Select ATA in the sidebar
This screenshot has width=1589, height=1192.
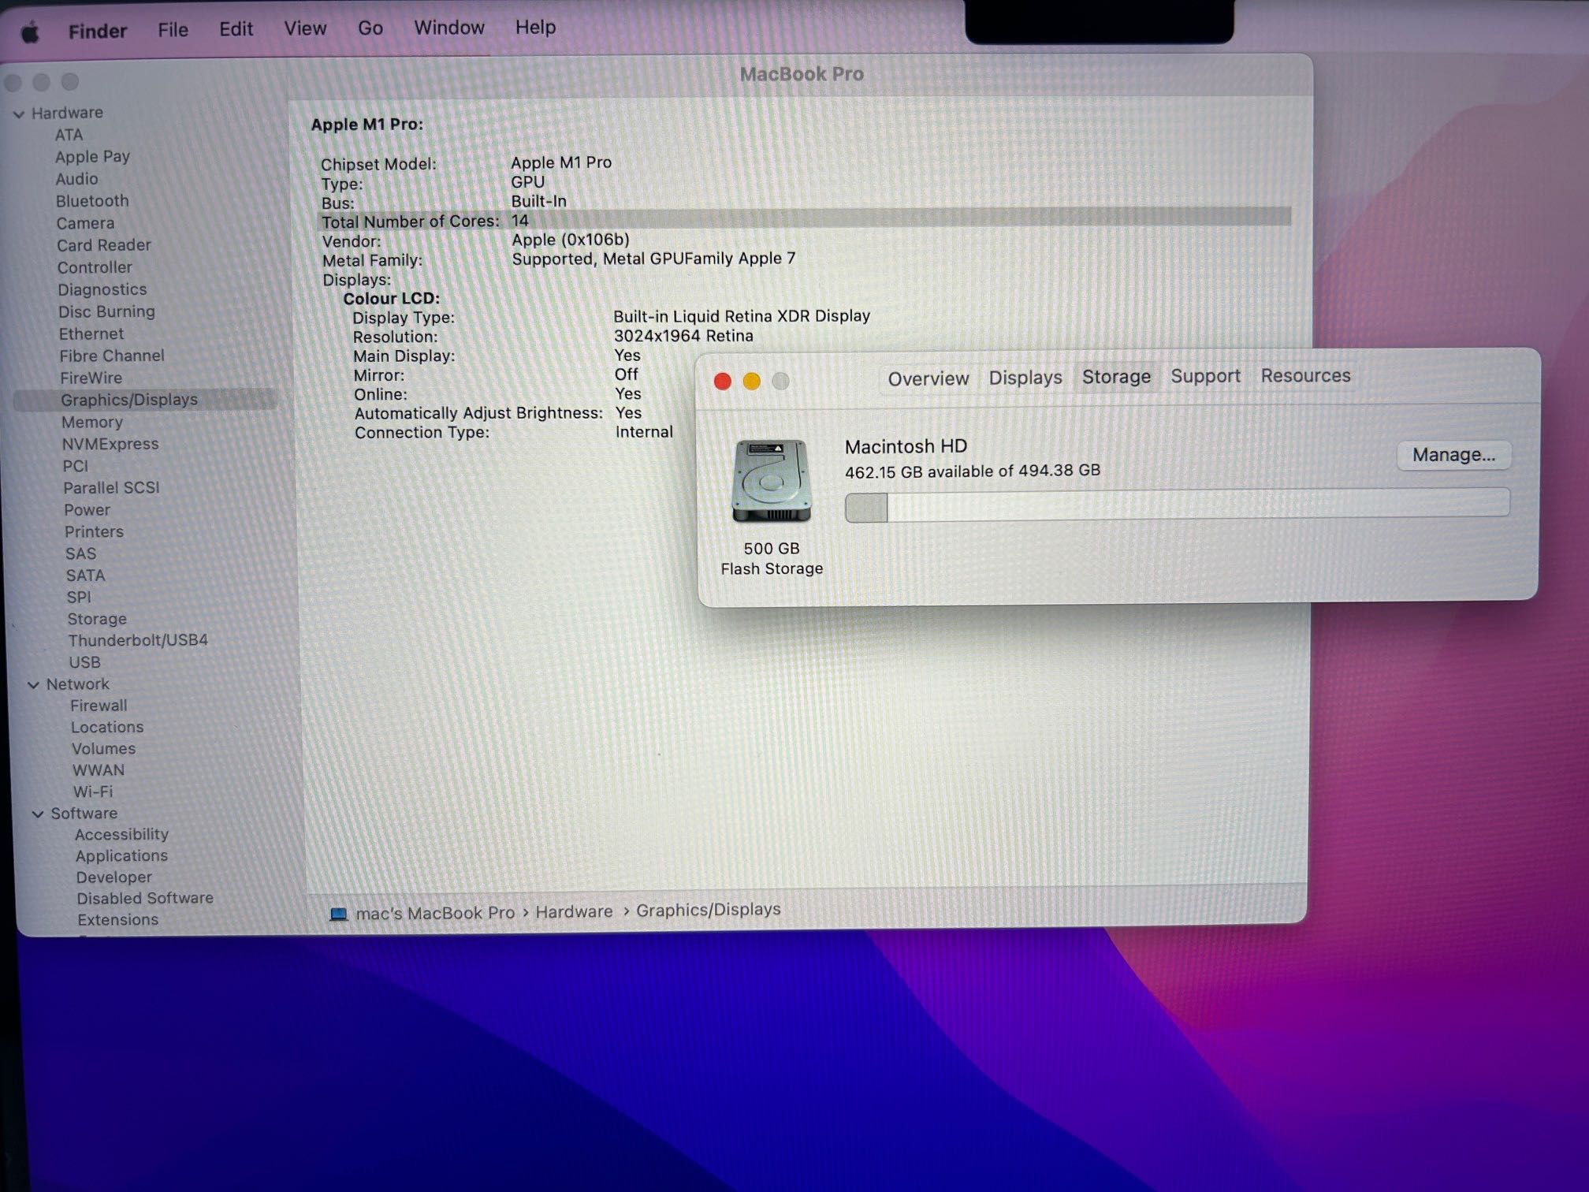(x=69, y=135)
